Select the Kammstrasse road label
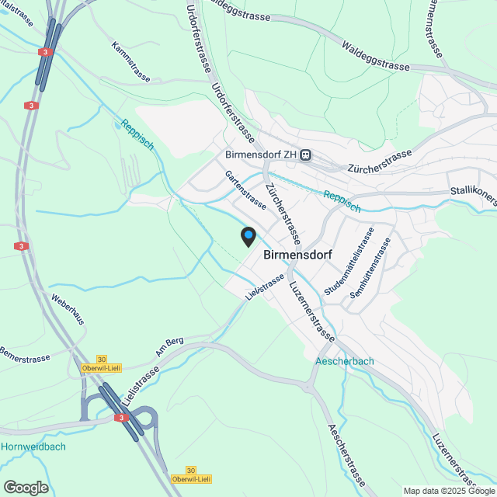 pos(130,61)
